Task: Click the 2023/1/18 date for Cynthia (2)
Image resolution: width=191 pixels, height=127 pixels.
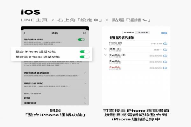Action: click(x=156, y=56)
